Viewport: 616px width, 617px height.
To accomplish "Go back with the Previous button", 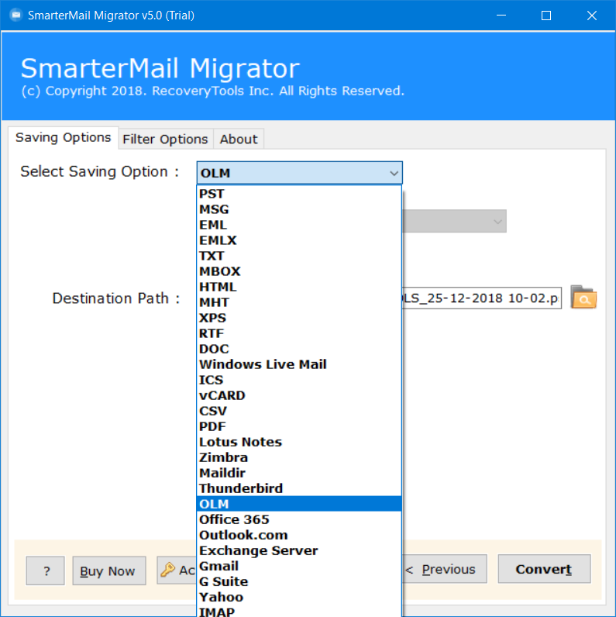I will pos(445,569).
